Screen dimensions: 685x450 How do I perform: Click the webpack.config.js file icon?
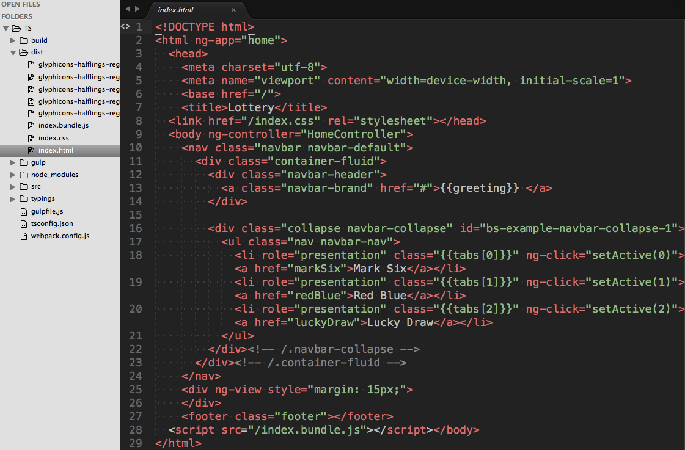coord(24,236)
